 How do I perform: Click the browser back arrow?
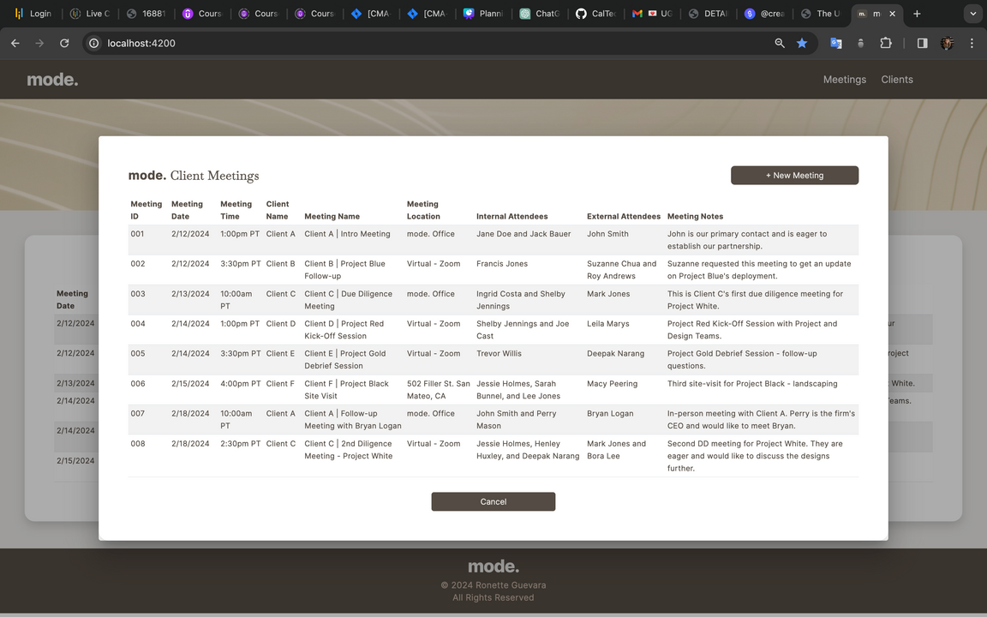click(15, 43)
